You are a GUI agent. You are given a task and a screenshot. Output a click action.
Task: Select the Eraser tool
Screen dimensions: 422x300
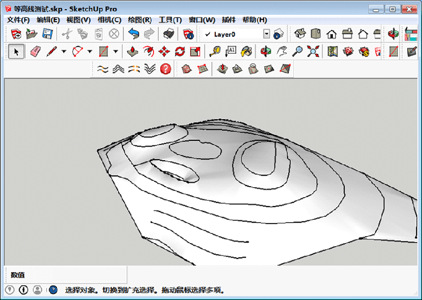tap(35, 51)
